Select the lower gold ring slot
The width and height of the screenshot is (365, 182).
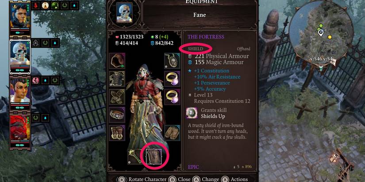click(173, 97)
